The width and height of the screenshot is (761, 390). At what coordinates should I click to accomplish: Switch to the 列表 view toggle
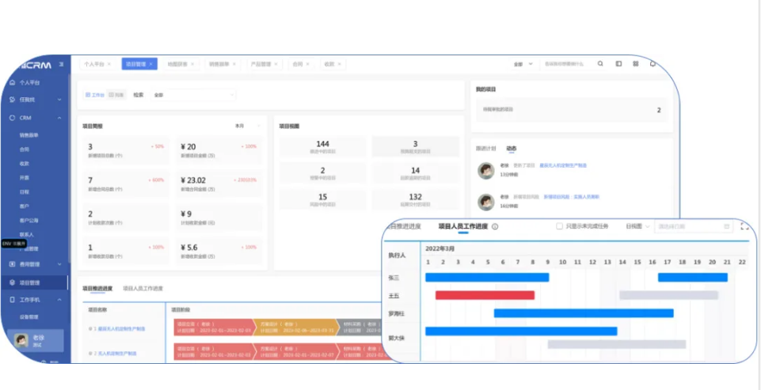[117, 95]
